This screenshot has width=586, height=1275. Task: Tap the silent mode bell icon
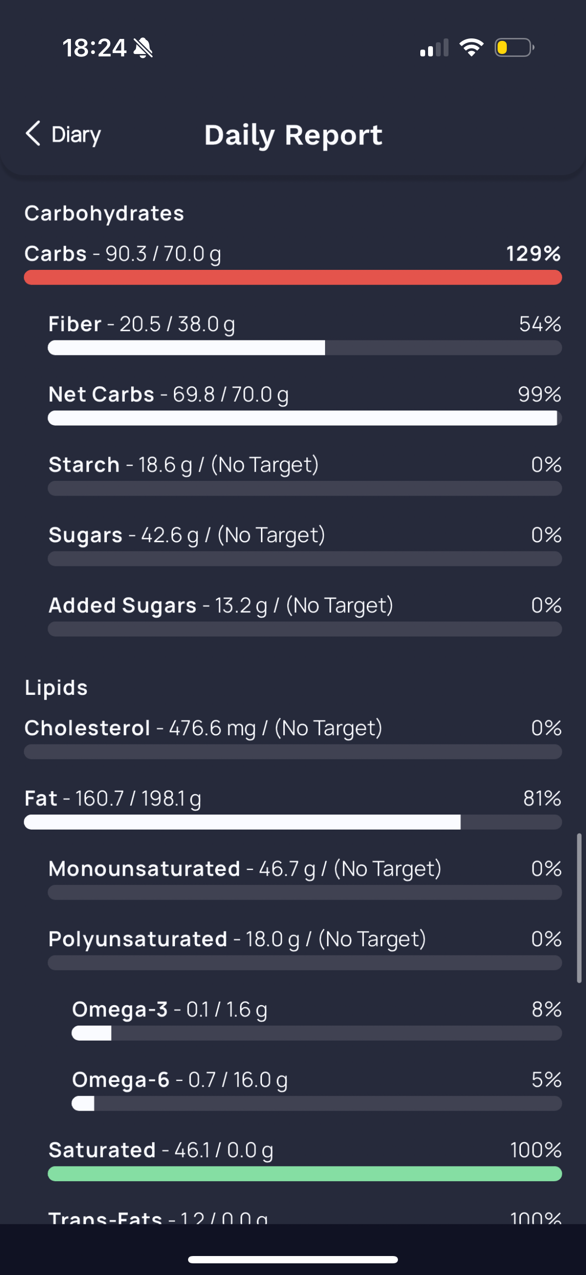(x=143, y=48)
